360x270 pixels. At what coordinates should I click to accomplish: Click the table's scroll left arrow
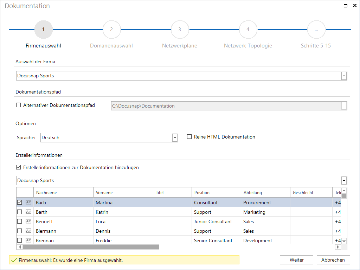[20, 247]
